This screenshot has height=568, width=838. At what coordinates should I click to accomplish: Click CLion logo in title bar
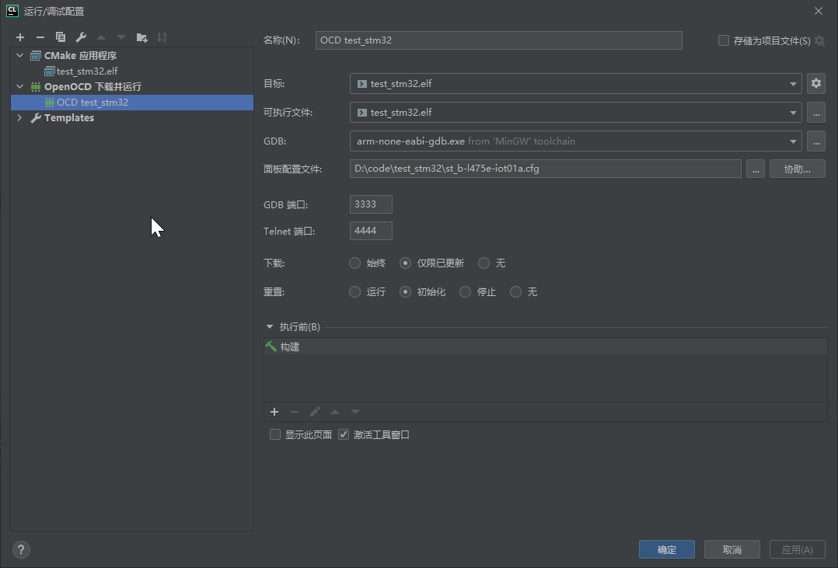(x=12, y=11)
